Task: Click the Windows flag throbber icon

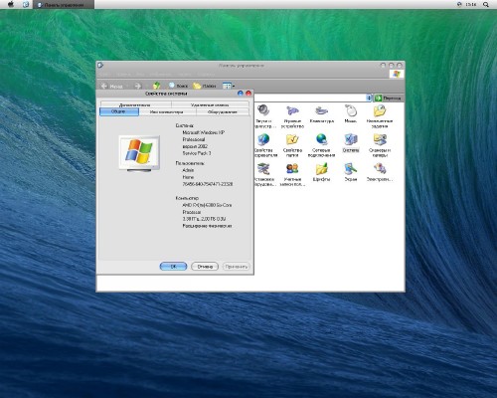Action: 397,74
